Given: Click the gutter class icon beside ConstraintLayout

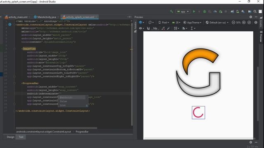Looking at the screenshot, I should point(10,25).
